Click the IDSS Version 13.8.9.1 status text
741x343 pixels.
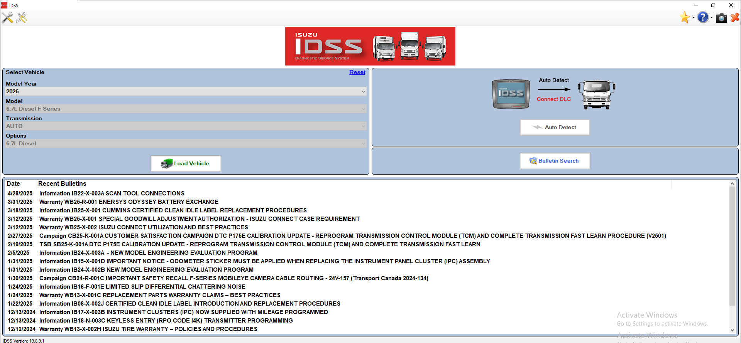tap(24, 341)
